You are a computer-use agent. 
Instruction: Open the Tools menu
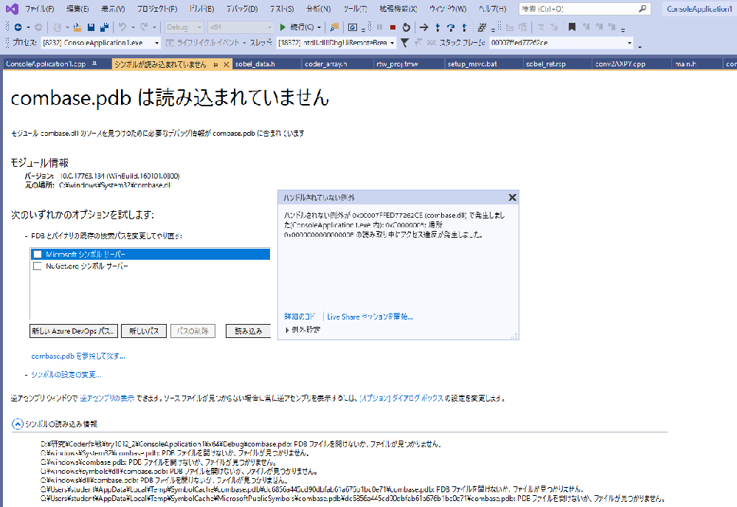point(355,8)
